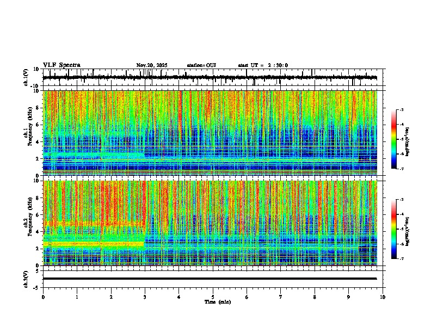Click the time axis tick label "5"

click(x=213, y=297)
